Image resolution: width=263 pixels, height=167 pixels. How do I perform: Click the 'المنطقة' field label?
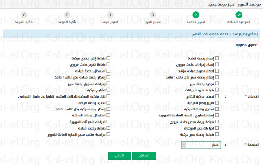[253, 145]
